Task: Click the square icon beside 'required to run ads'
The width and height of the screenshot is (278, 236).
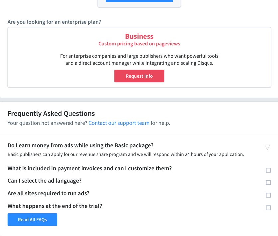Action: coord(268,195)
